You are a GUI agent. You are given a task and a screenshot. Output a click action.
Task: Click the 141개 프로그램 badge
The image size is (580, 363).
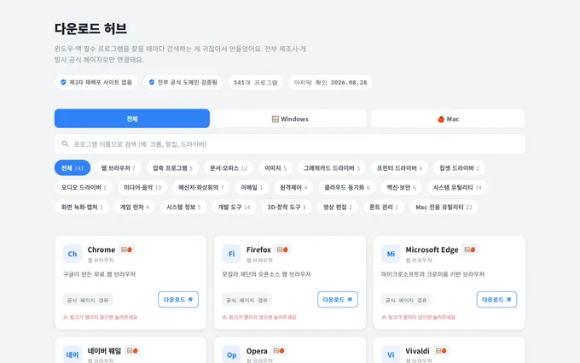(256, 82)
